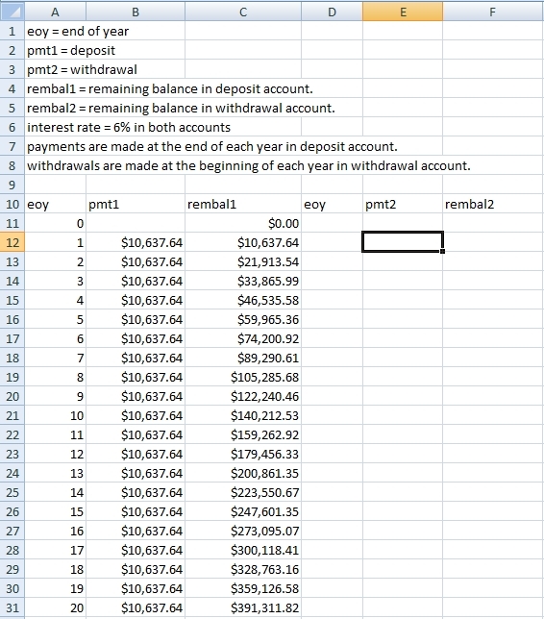Viewport: 544px width, 619px height.
Task: Select column A header
Action: [56, 12]
